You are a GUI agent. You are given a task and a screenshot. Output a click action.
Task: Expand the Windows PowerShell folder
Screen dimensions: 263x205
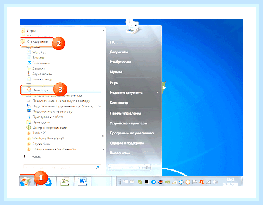pyautogui.click(x=45, y=138)
